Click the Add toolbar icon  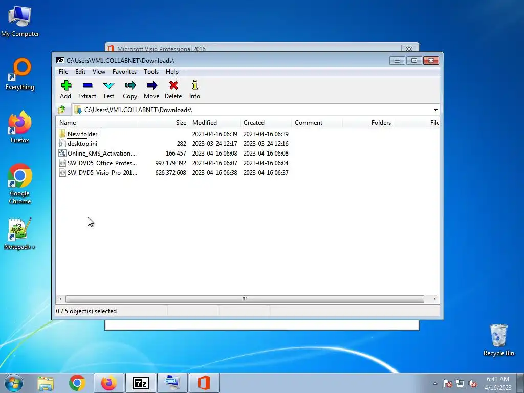[x=66, y=85]
